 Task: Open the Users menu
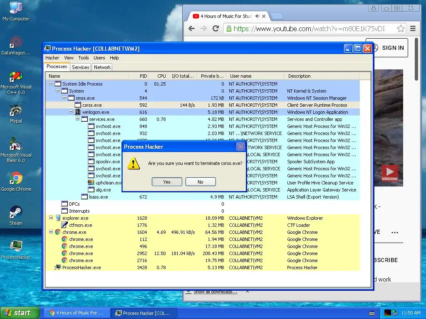99,58
